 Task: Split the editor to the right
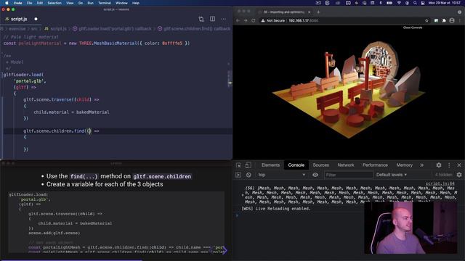pyautogui.click(x=213, y=19)
